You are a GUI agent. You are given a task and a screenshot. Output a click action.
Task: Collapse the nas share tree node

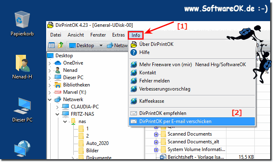point(65,122)
